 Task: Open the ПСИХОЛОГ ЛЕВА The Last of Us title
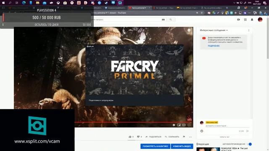click(234, 149)
